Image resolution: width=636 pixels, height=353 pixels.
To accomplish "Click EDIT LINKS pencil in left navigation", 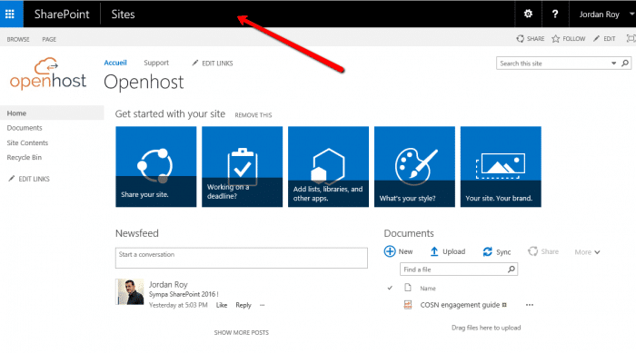I will [x=11, y=179].
